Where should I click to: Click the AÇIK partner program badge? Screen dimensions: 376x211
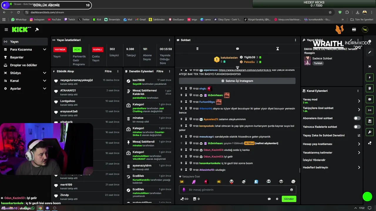tap(77, 50)
